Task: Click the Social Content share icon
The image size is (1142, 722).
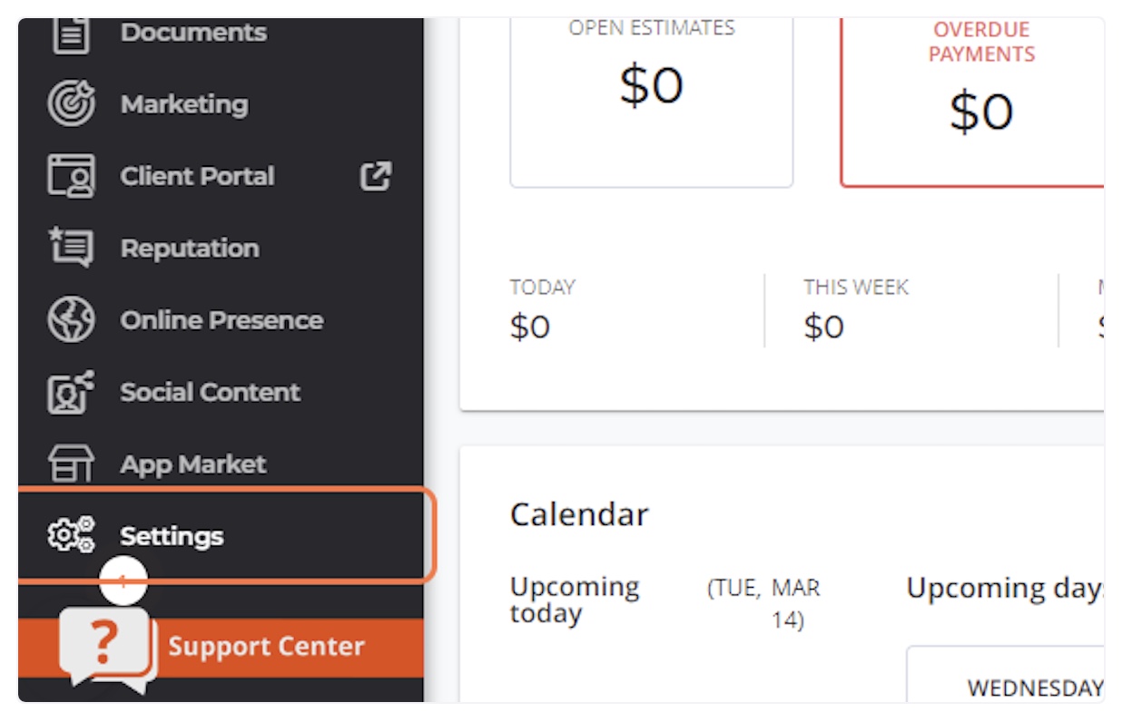Action: tap(71, 392)
